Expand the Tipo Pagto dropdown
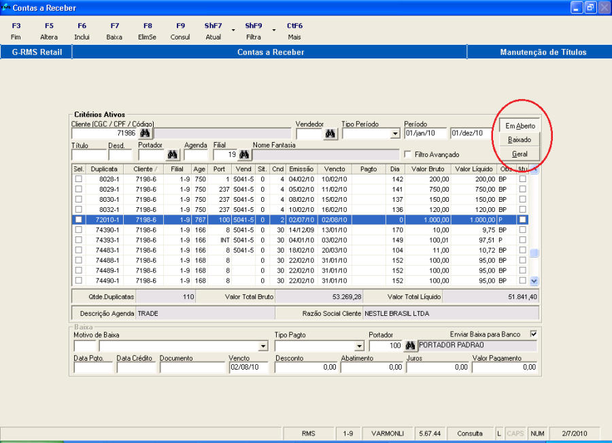612x443 pixels. coord(358,346)
